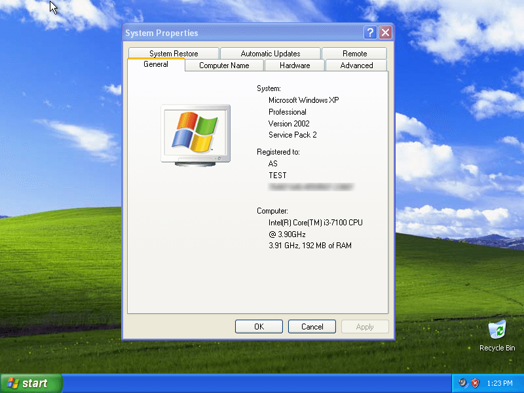The width and height of the screenshot is (524, 393).
Task: Click the taskbar clock showing 1:23 PM
Action: click(500, 383)
